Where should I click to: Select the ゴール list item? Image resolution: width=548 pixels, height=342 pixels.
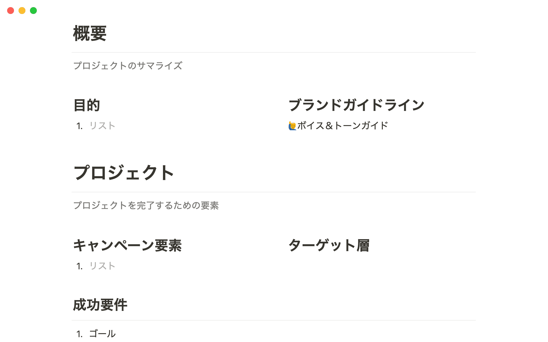[102, 333]
